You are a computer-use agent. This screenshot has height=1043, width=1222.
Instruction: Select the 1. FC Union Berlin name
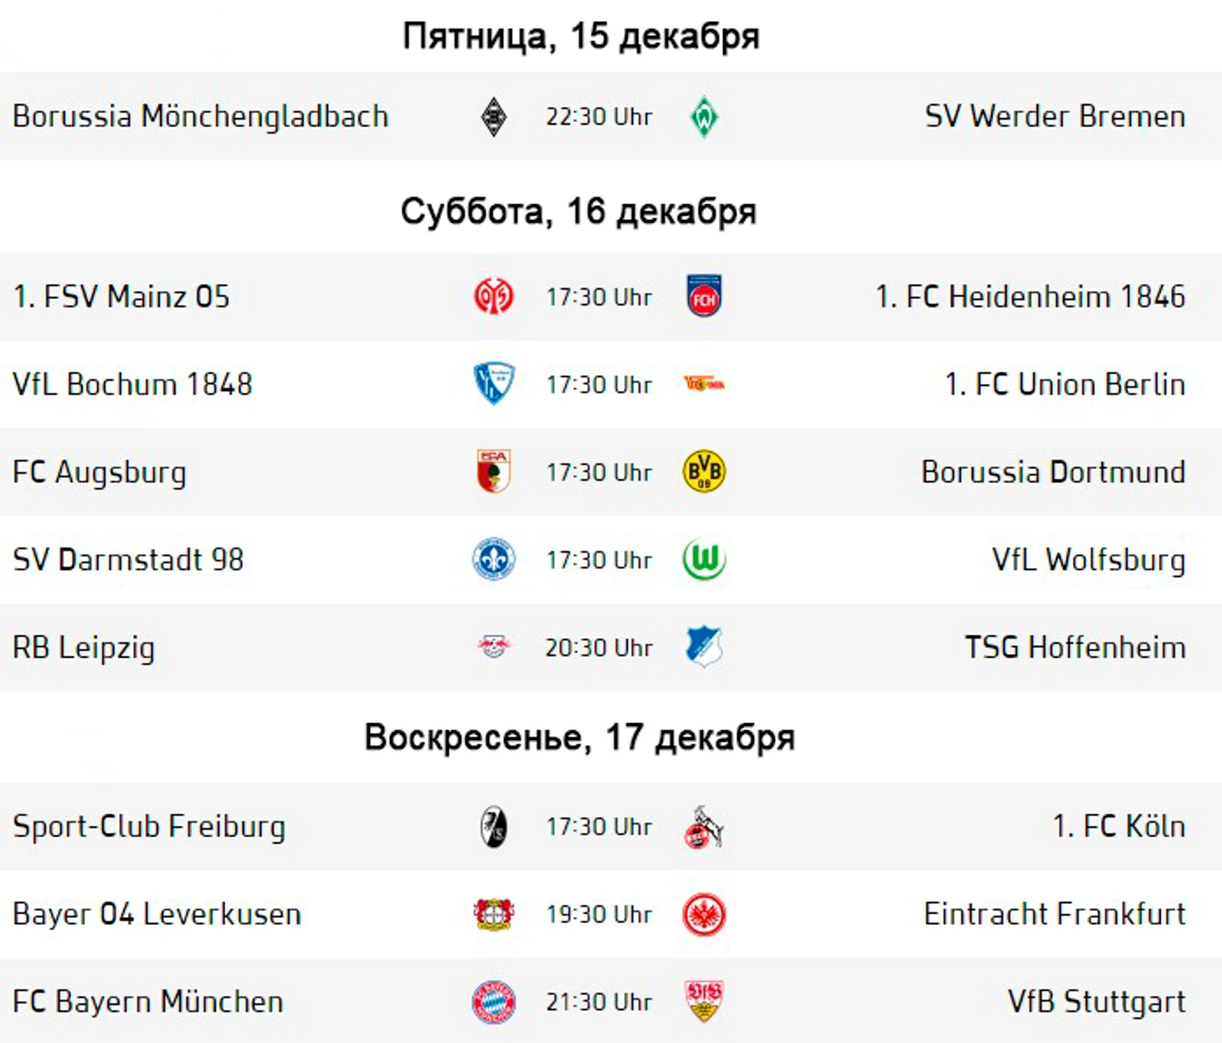pyautogui.click(x=1065, y=384)
